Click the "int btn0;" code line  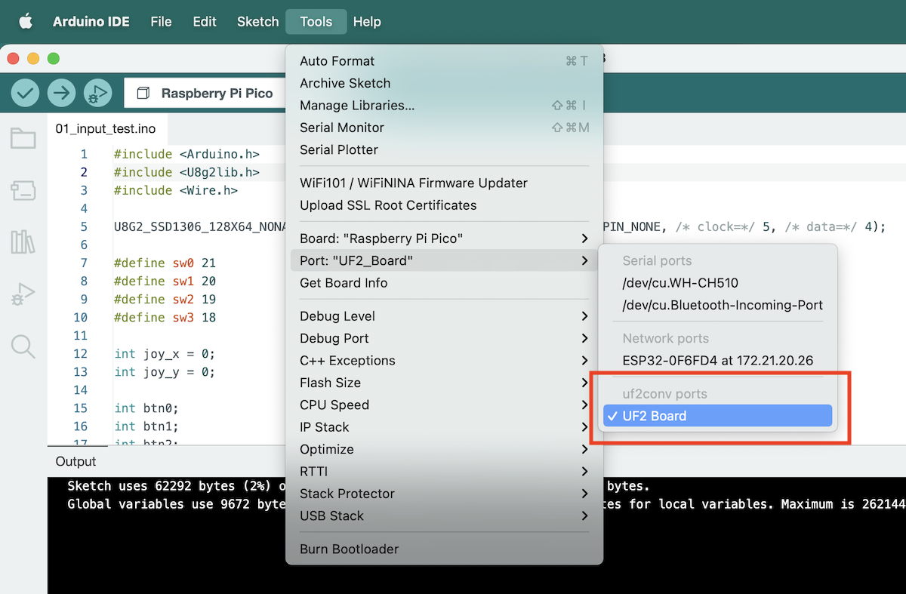pos(146,408)
